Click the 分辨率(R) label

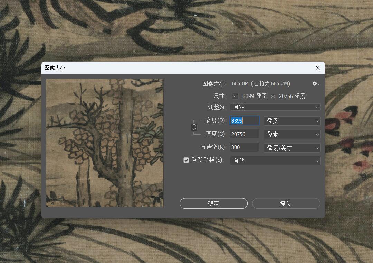coord(214,147)
